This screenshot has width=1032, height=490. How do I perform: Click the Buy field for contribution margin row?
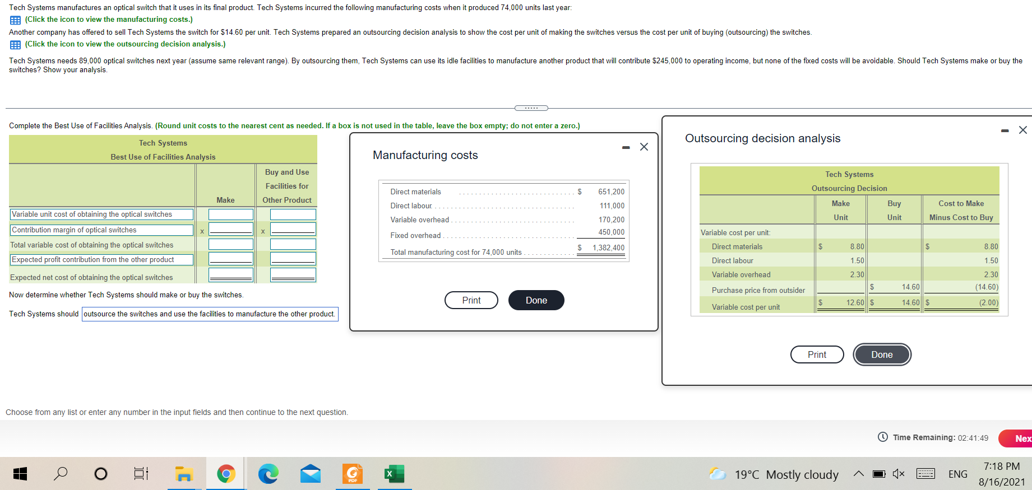tap(293, 229)
